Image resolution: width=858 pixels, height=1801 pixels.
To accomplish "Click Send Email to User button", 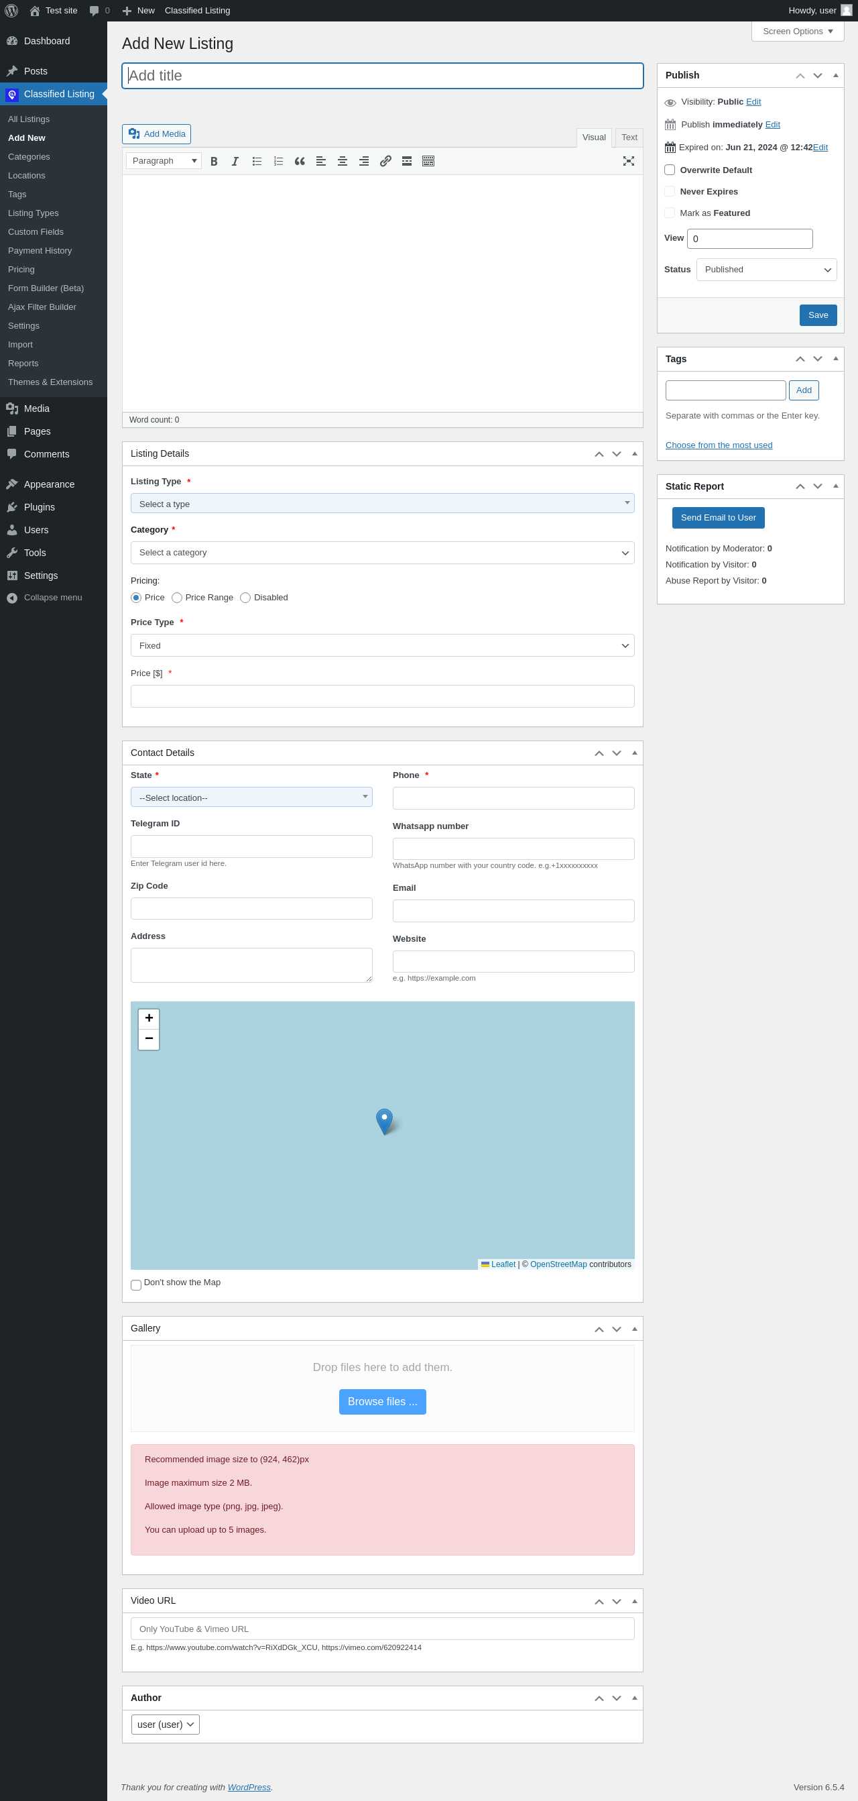I will point(719,518).
